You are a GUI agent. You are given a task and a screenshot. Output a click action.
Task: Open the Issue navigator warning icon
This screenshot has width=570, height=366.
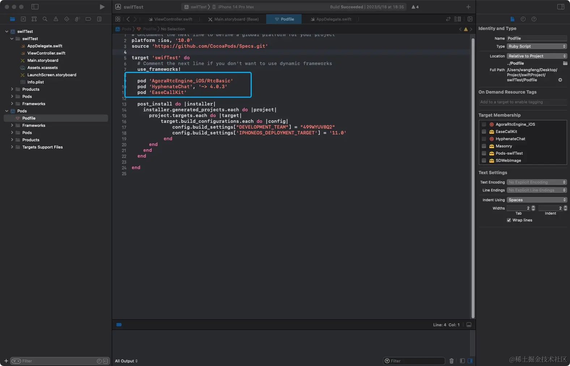[x=56, y=19]
